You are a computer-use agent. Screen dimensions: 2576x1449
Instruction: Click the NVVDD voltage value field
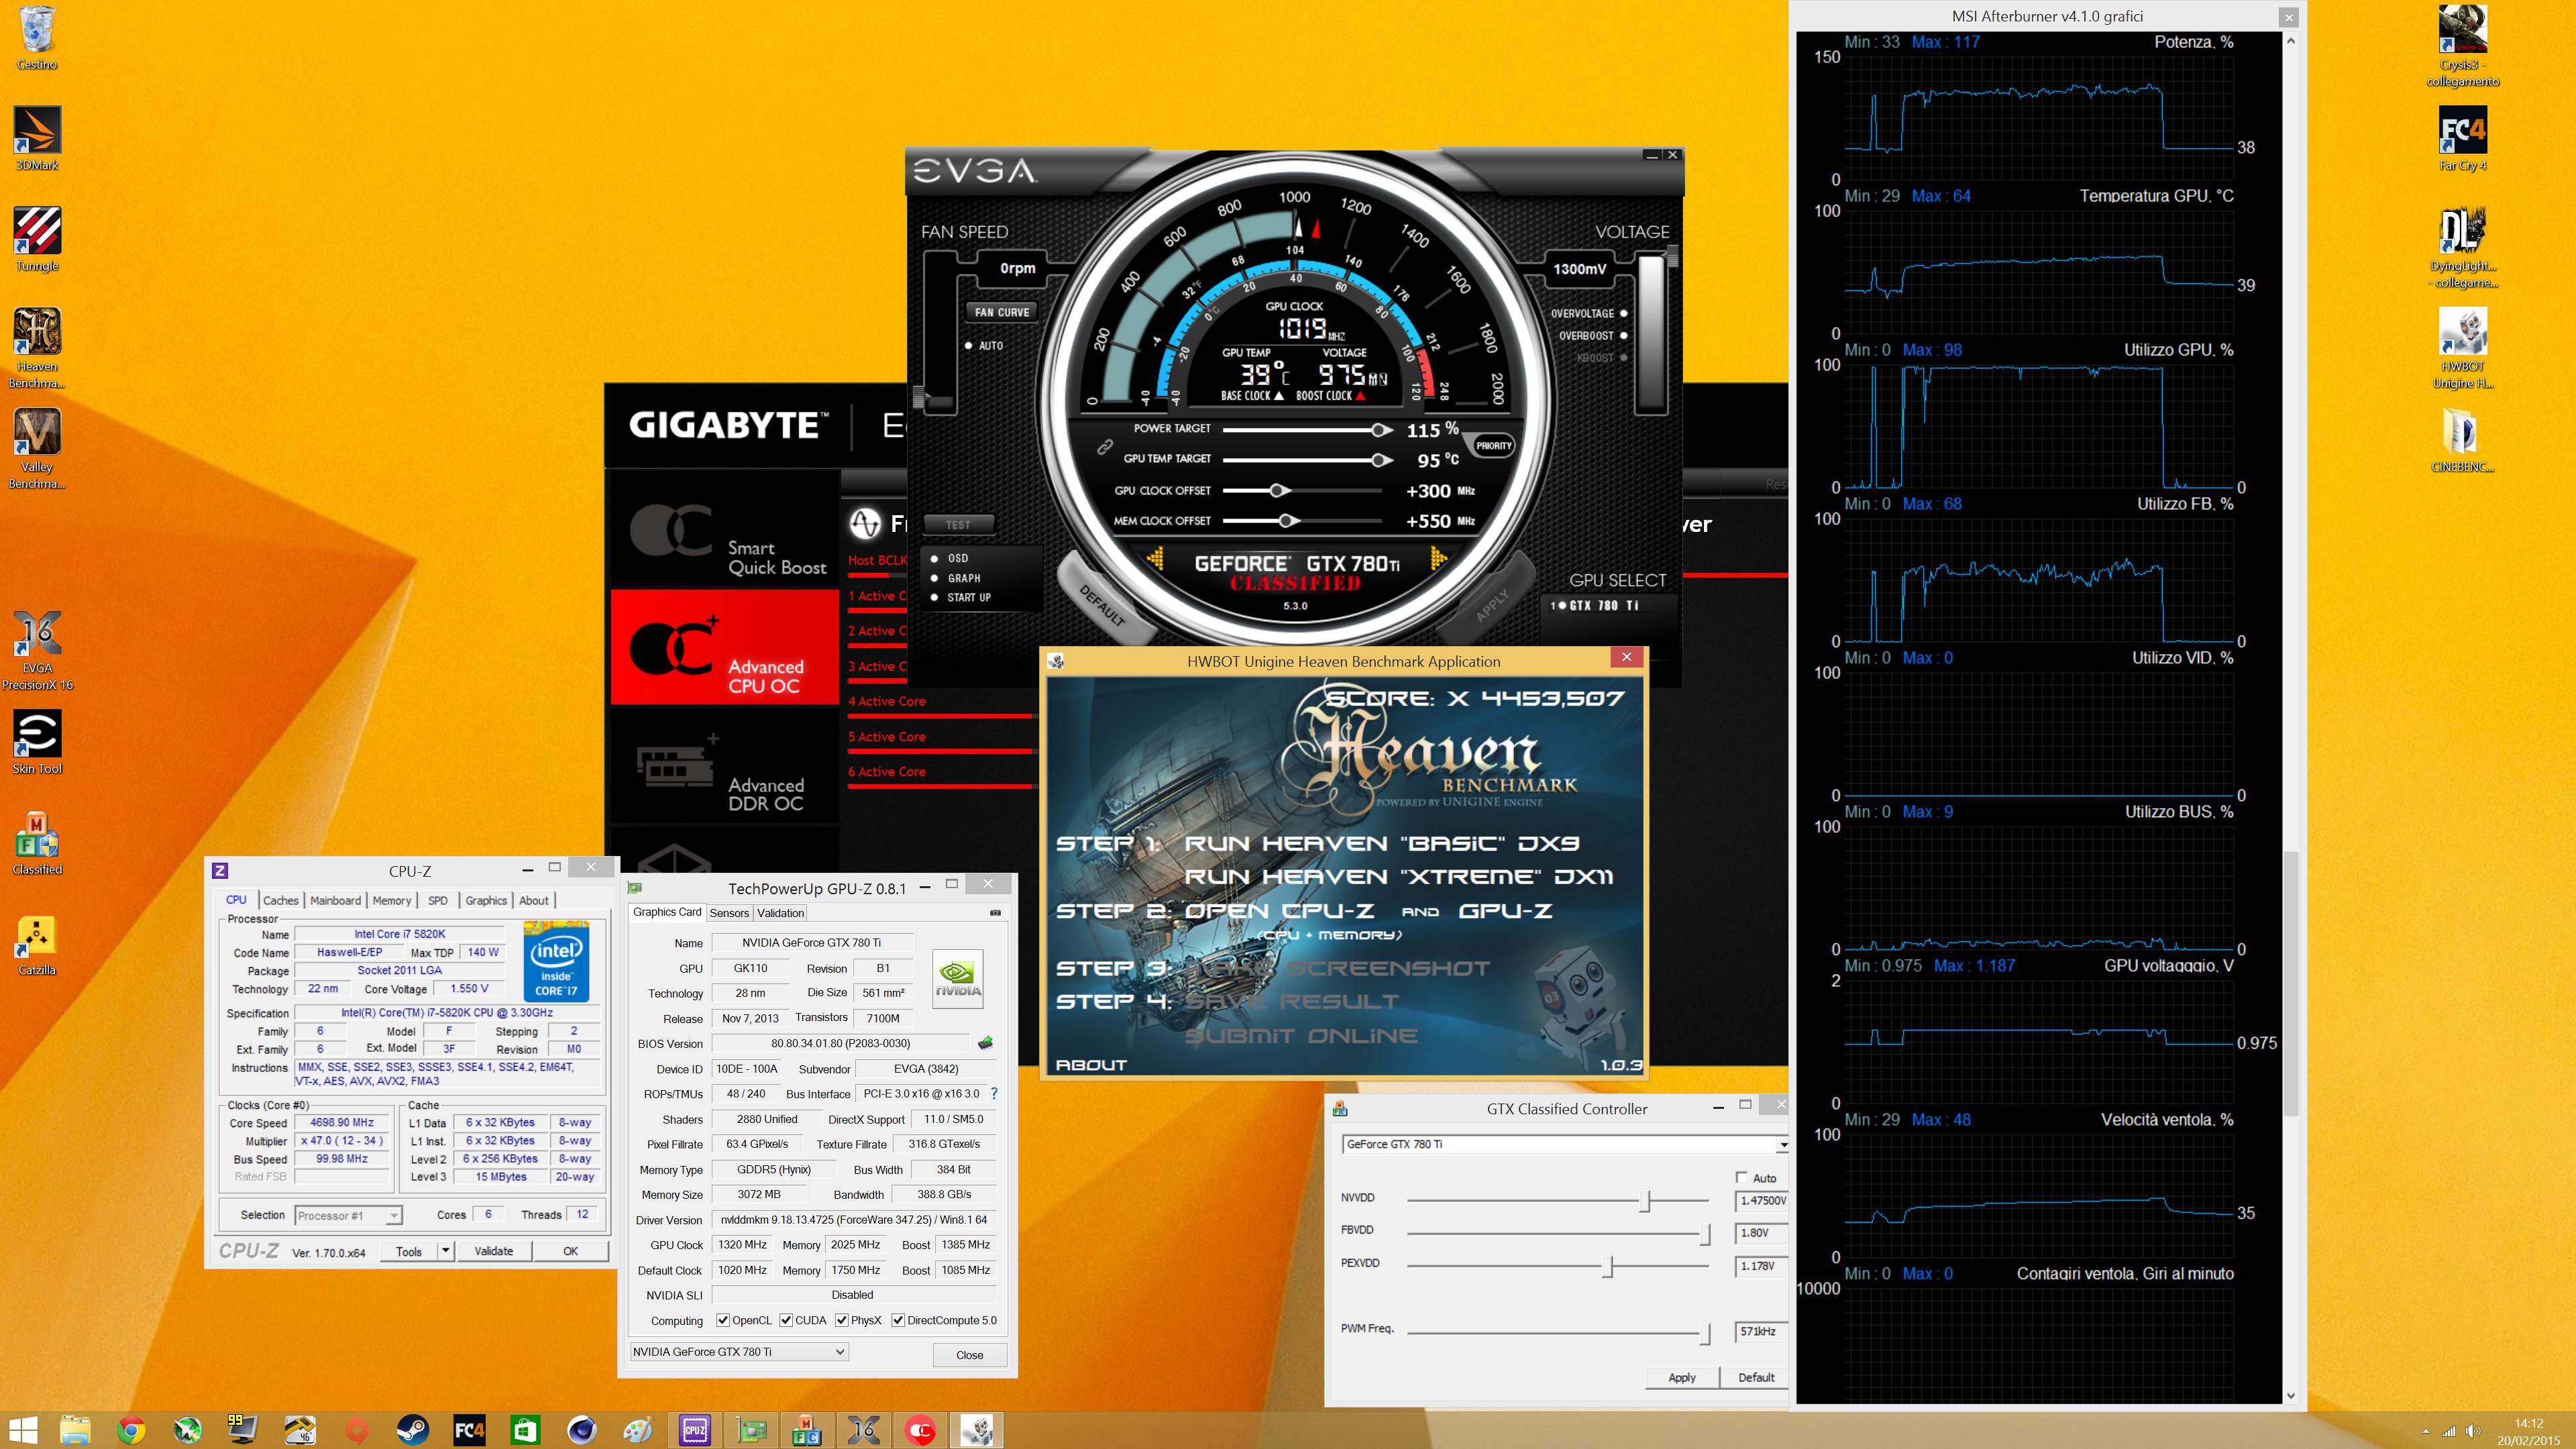click(1762, 1200)
